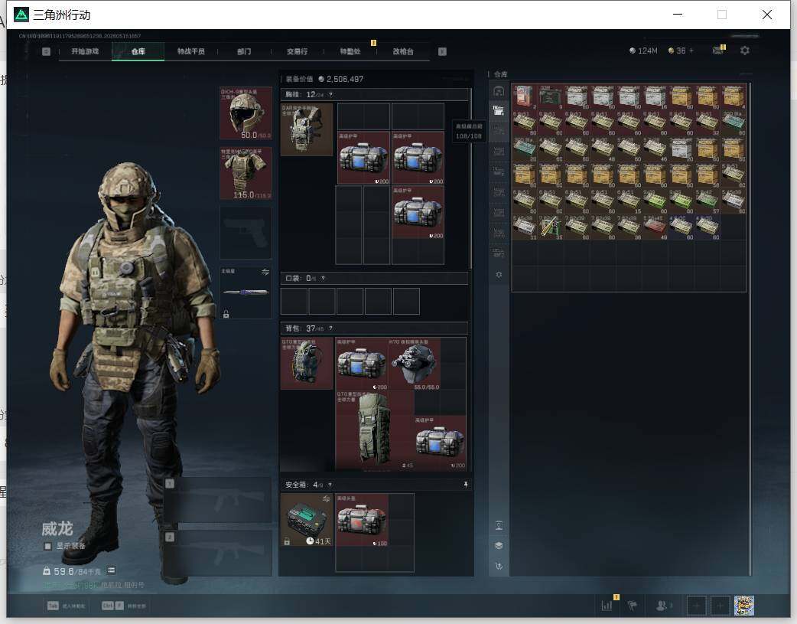Viewport: 797px width, 624px height.
Task: Open the settings gear in the top bar
Action: [x=745, y=51]
